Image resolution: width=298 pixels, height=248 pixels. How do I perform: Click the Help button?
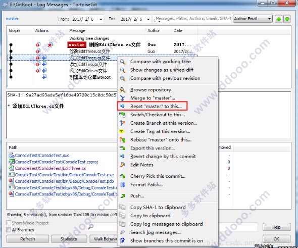point(276,227)
